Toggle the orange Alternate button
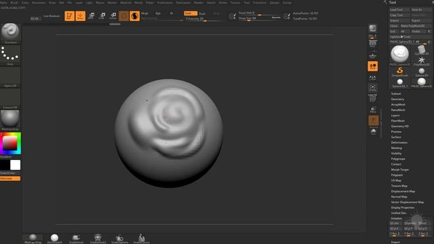 (10, 178)
